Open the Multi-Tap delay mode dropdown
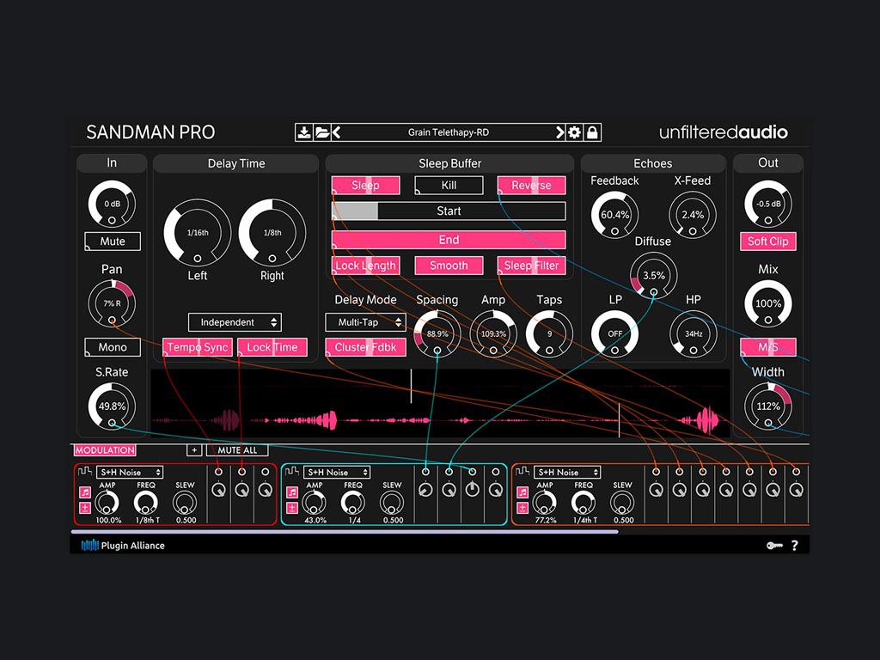This screenshot has height=660, width=880. pos(365,322)
